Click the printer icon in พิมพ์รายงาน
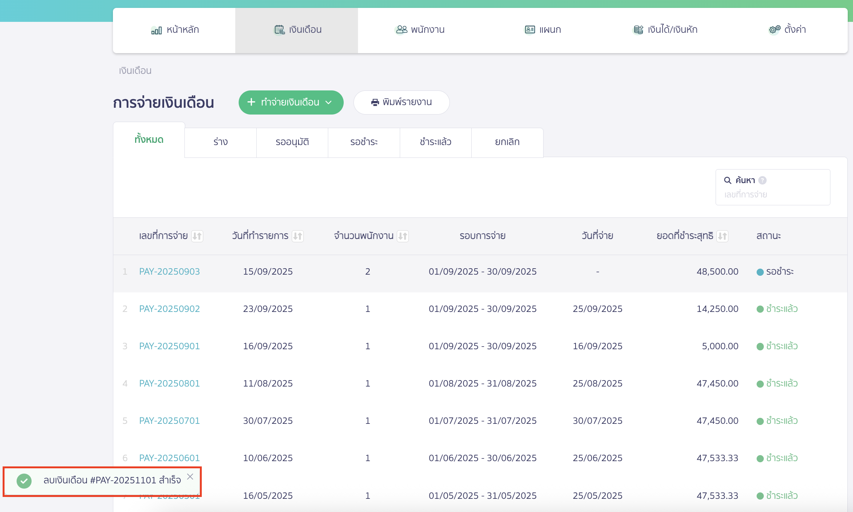The width and height of the screenshot is (853, 512). point(375,102)
